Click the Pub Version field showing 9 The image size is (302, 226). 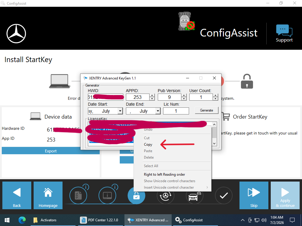coord(170,97)
